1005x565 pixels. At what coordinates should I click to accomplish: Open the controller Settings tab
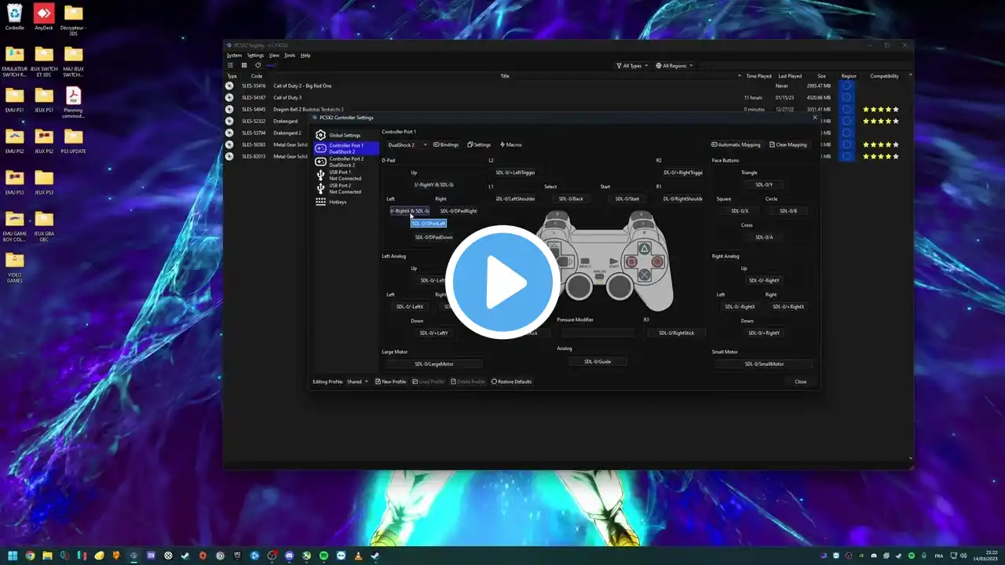pyautogui.click(x=479, y=144)
